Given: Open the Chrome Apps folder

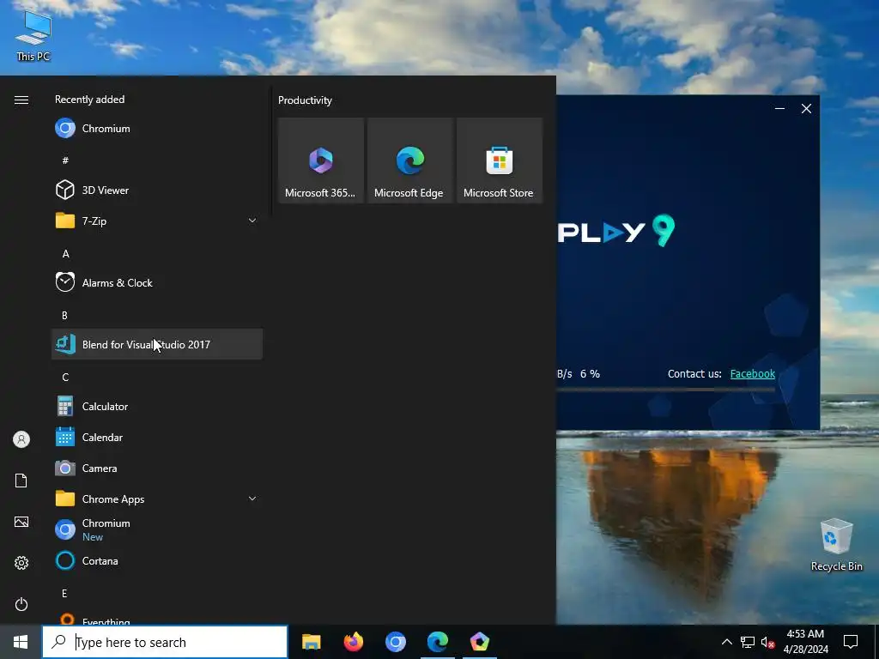Looking at the screenshot, I should tap(157, 499).
